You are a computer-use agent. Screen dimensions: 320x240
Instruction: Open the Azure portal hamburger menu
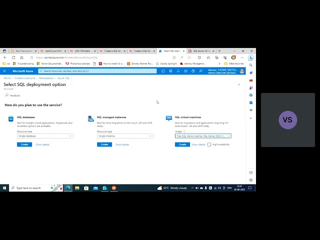coord(4,71)
